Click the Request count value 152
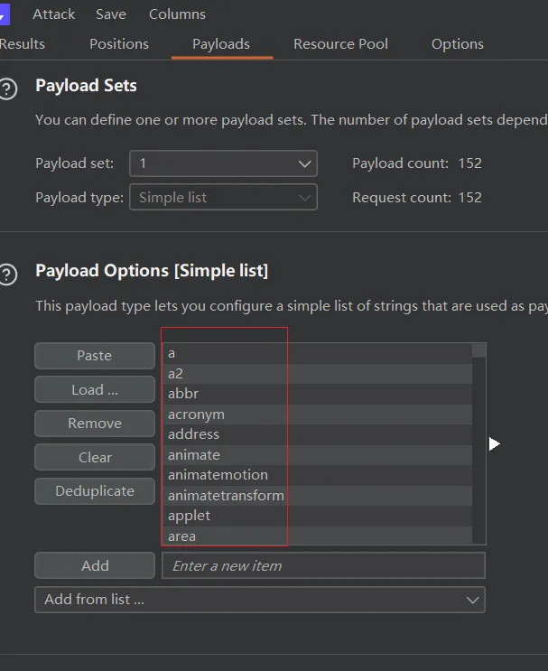This screenshot has height=671, width=548. point(469,197)
